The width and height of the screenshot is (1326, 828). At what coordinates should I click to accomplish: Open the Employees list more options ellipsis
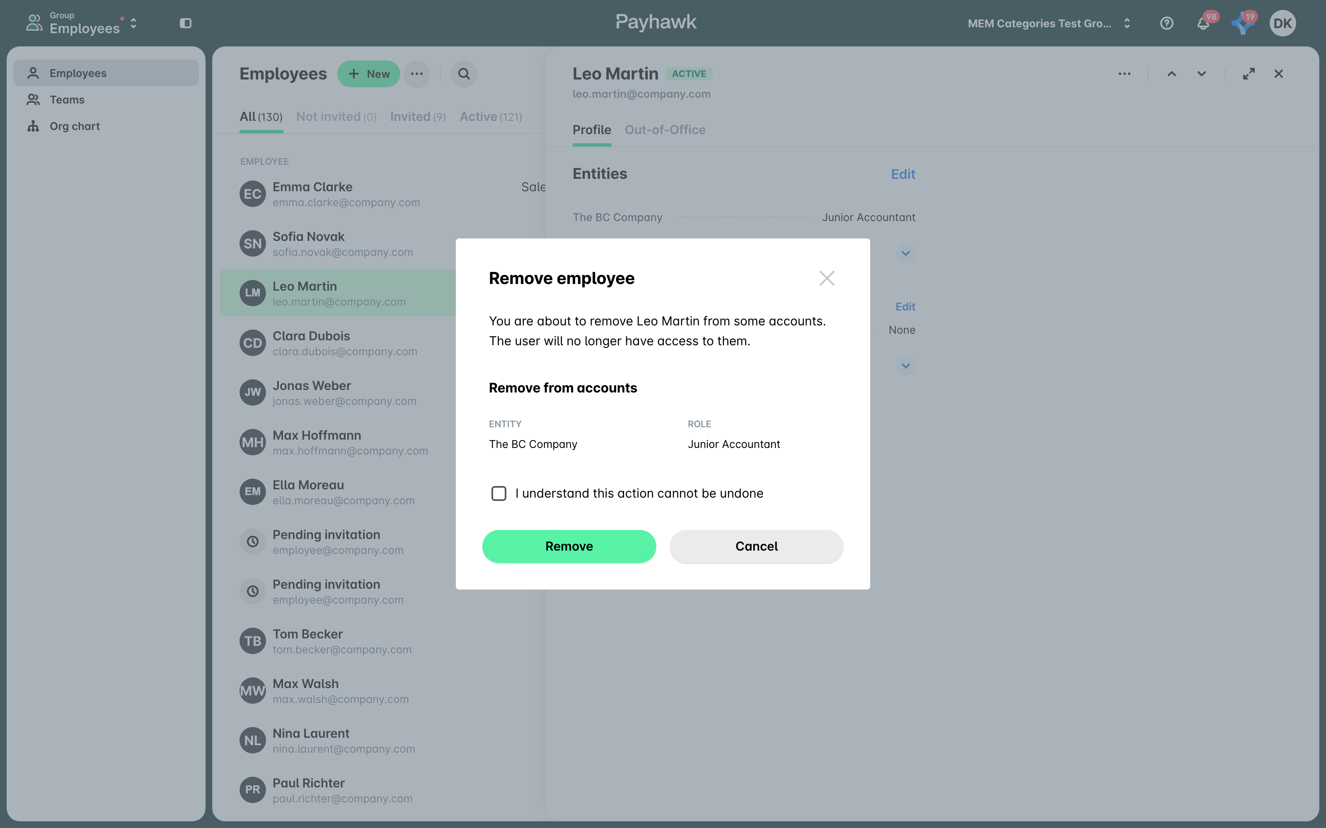[x=416, y=74]
